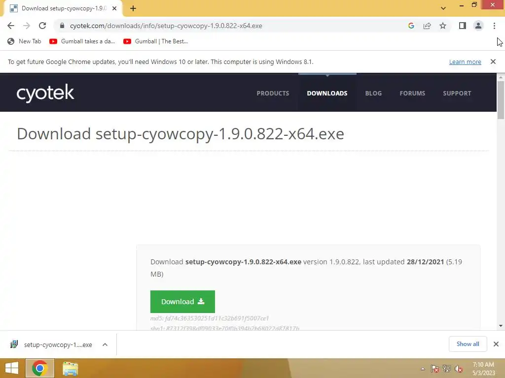Click the network tray icon
Screen dimensions: 505x378
(447, 369)
